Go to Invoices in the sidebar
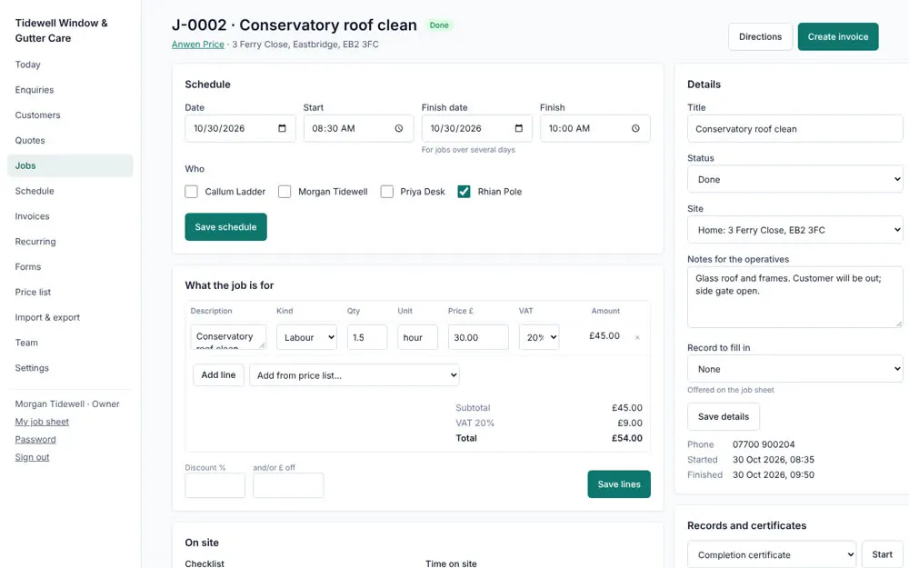This screenshot has width=909, height=568. [33, 216]
